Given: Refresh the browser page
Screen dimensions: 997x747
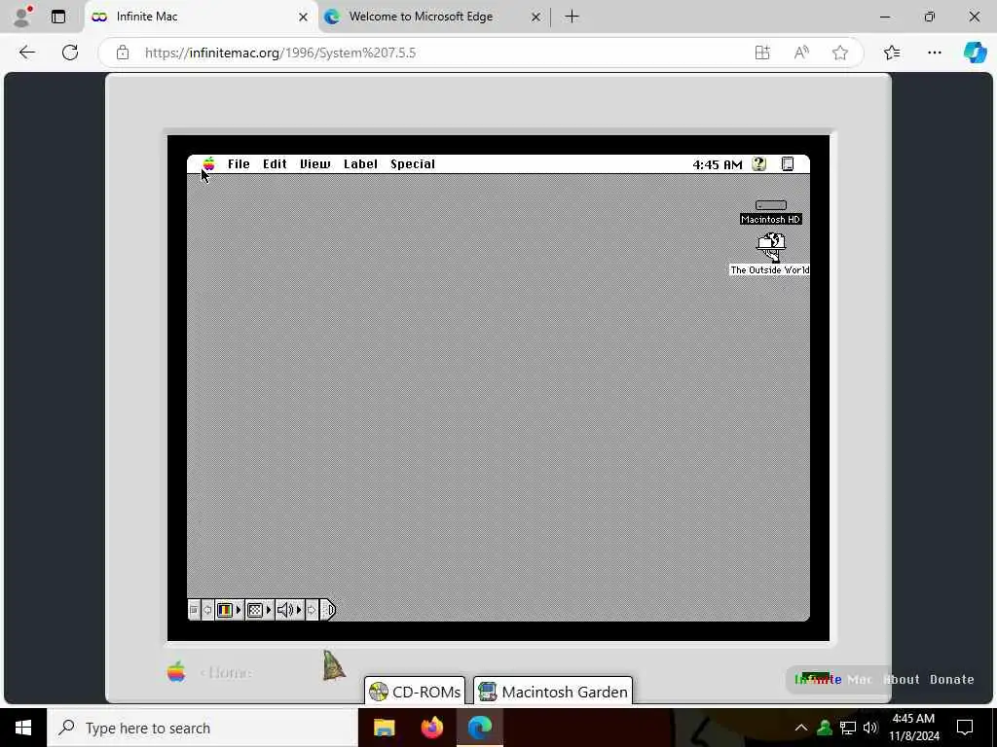Looking at the screenshot, I should pyautogui.click(x=70, y=53).
